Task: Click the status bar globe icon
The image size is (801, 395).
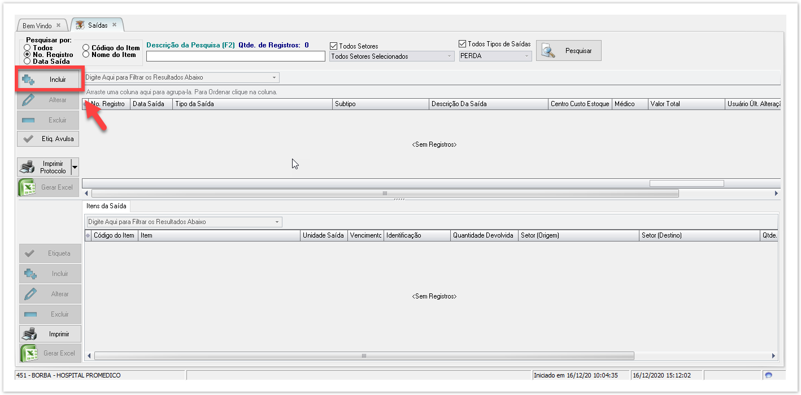Action: click(x=768, y=375)
